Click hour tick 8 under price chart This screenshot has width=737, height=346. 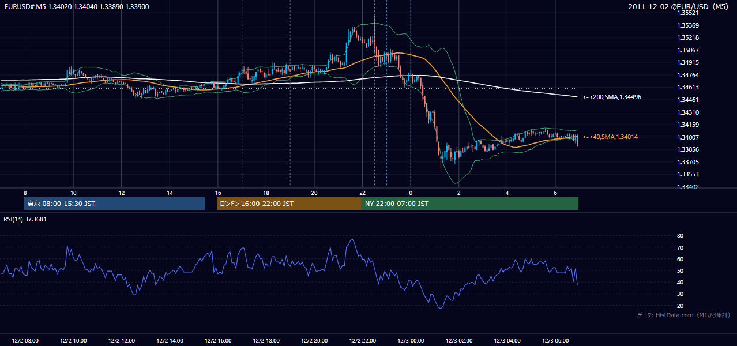[x=25, y=193]
